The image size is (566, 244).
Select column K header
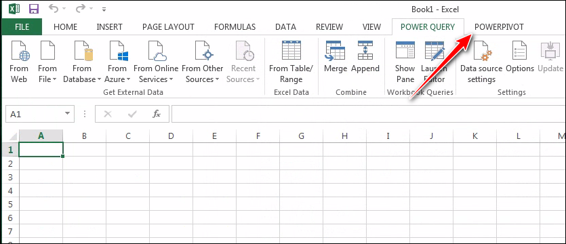coord(474,136)
